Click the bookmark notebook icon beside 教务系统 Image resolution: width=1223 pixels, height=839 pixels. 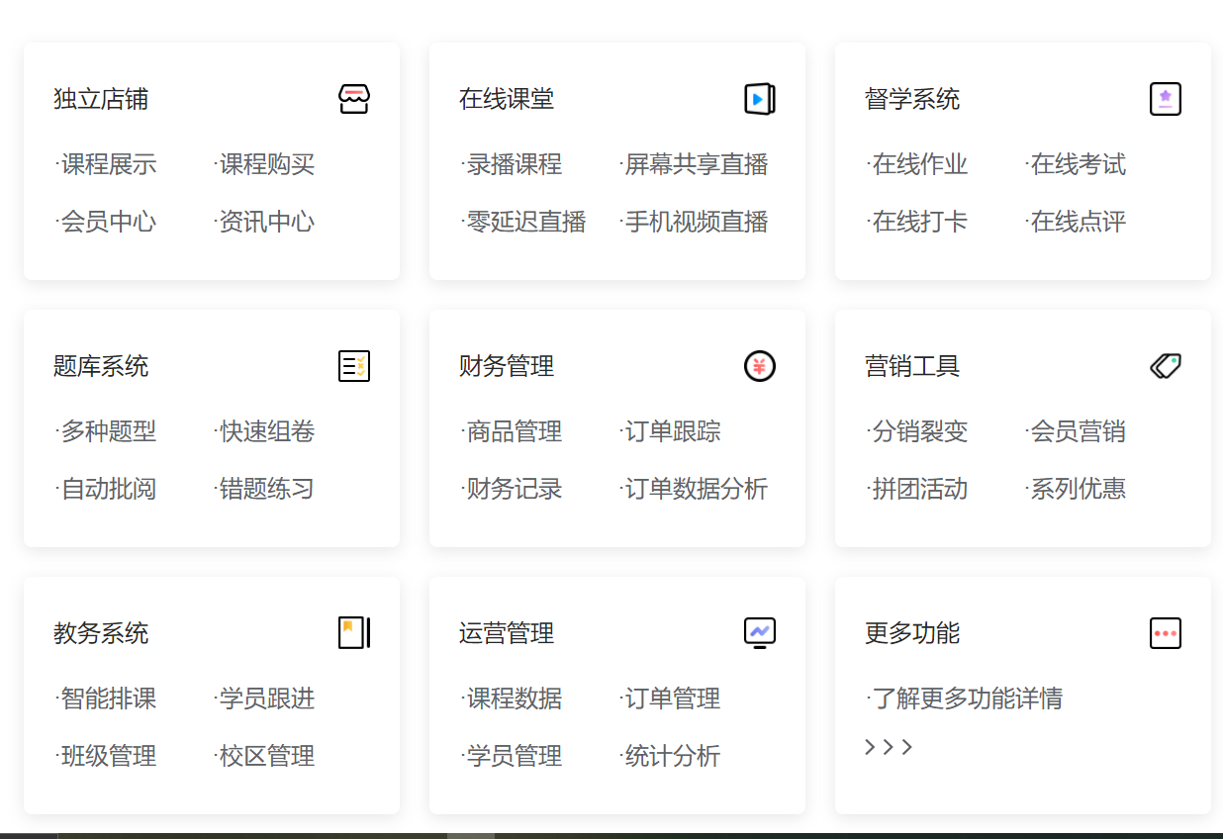[354, 633]
